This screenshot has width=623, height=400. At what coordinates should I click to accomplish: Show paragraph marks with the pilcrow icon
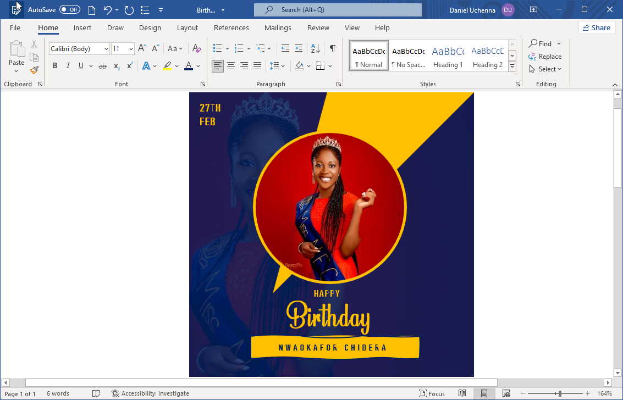[332, 48]
